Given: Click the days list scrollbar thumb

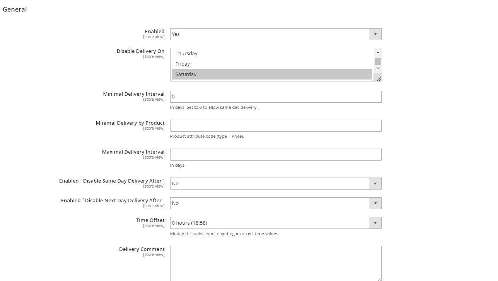Looking at the screenshot, I should (378, 62).
